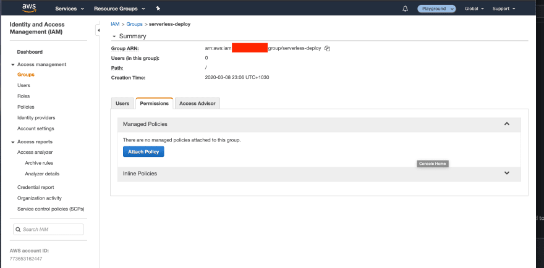Screen dimensions: 544x268
Task: Open Organization activity in the sidebar
Action: coord(40,198)
